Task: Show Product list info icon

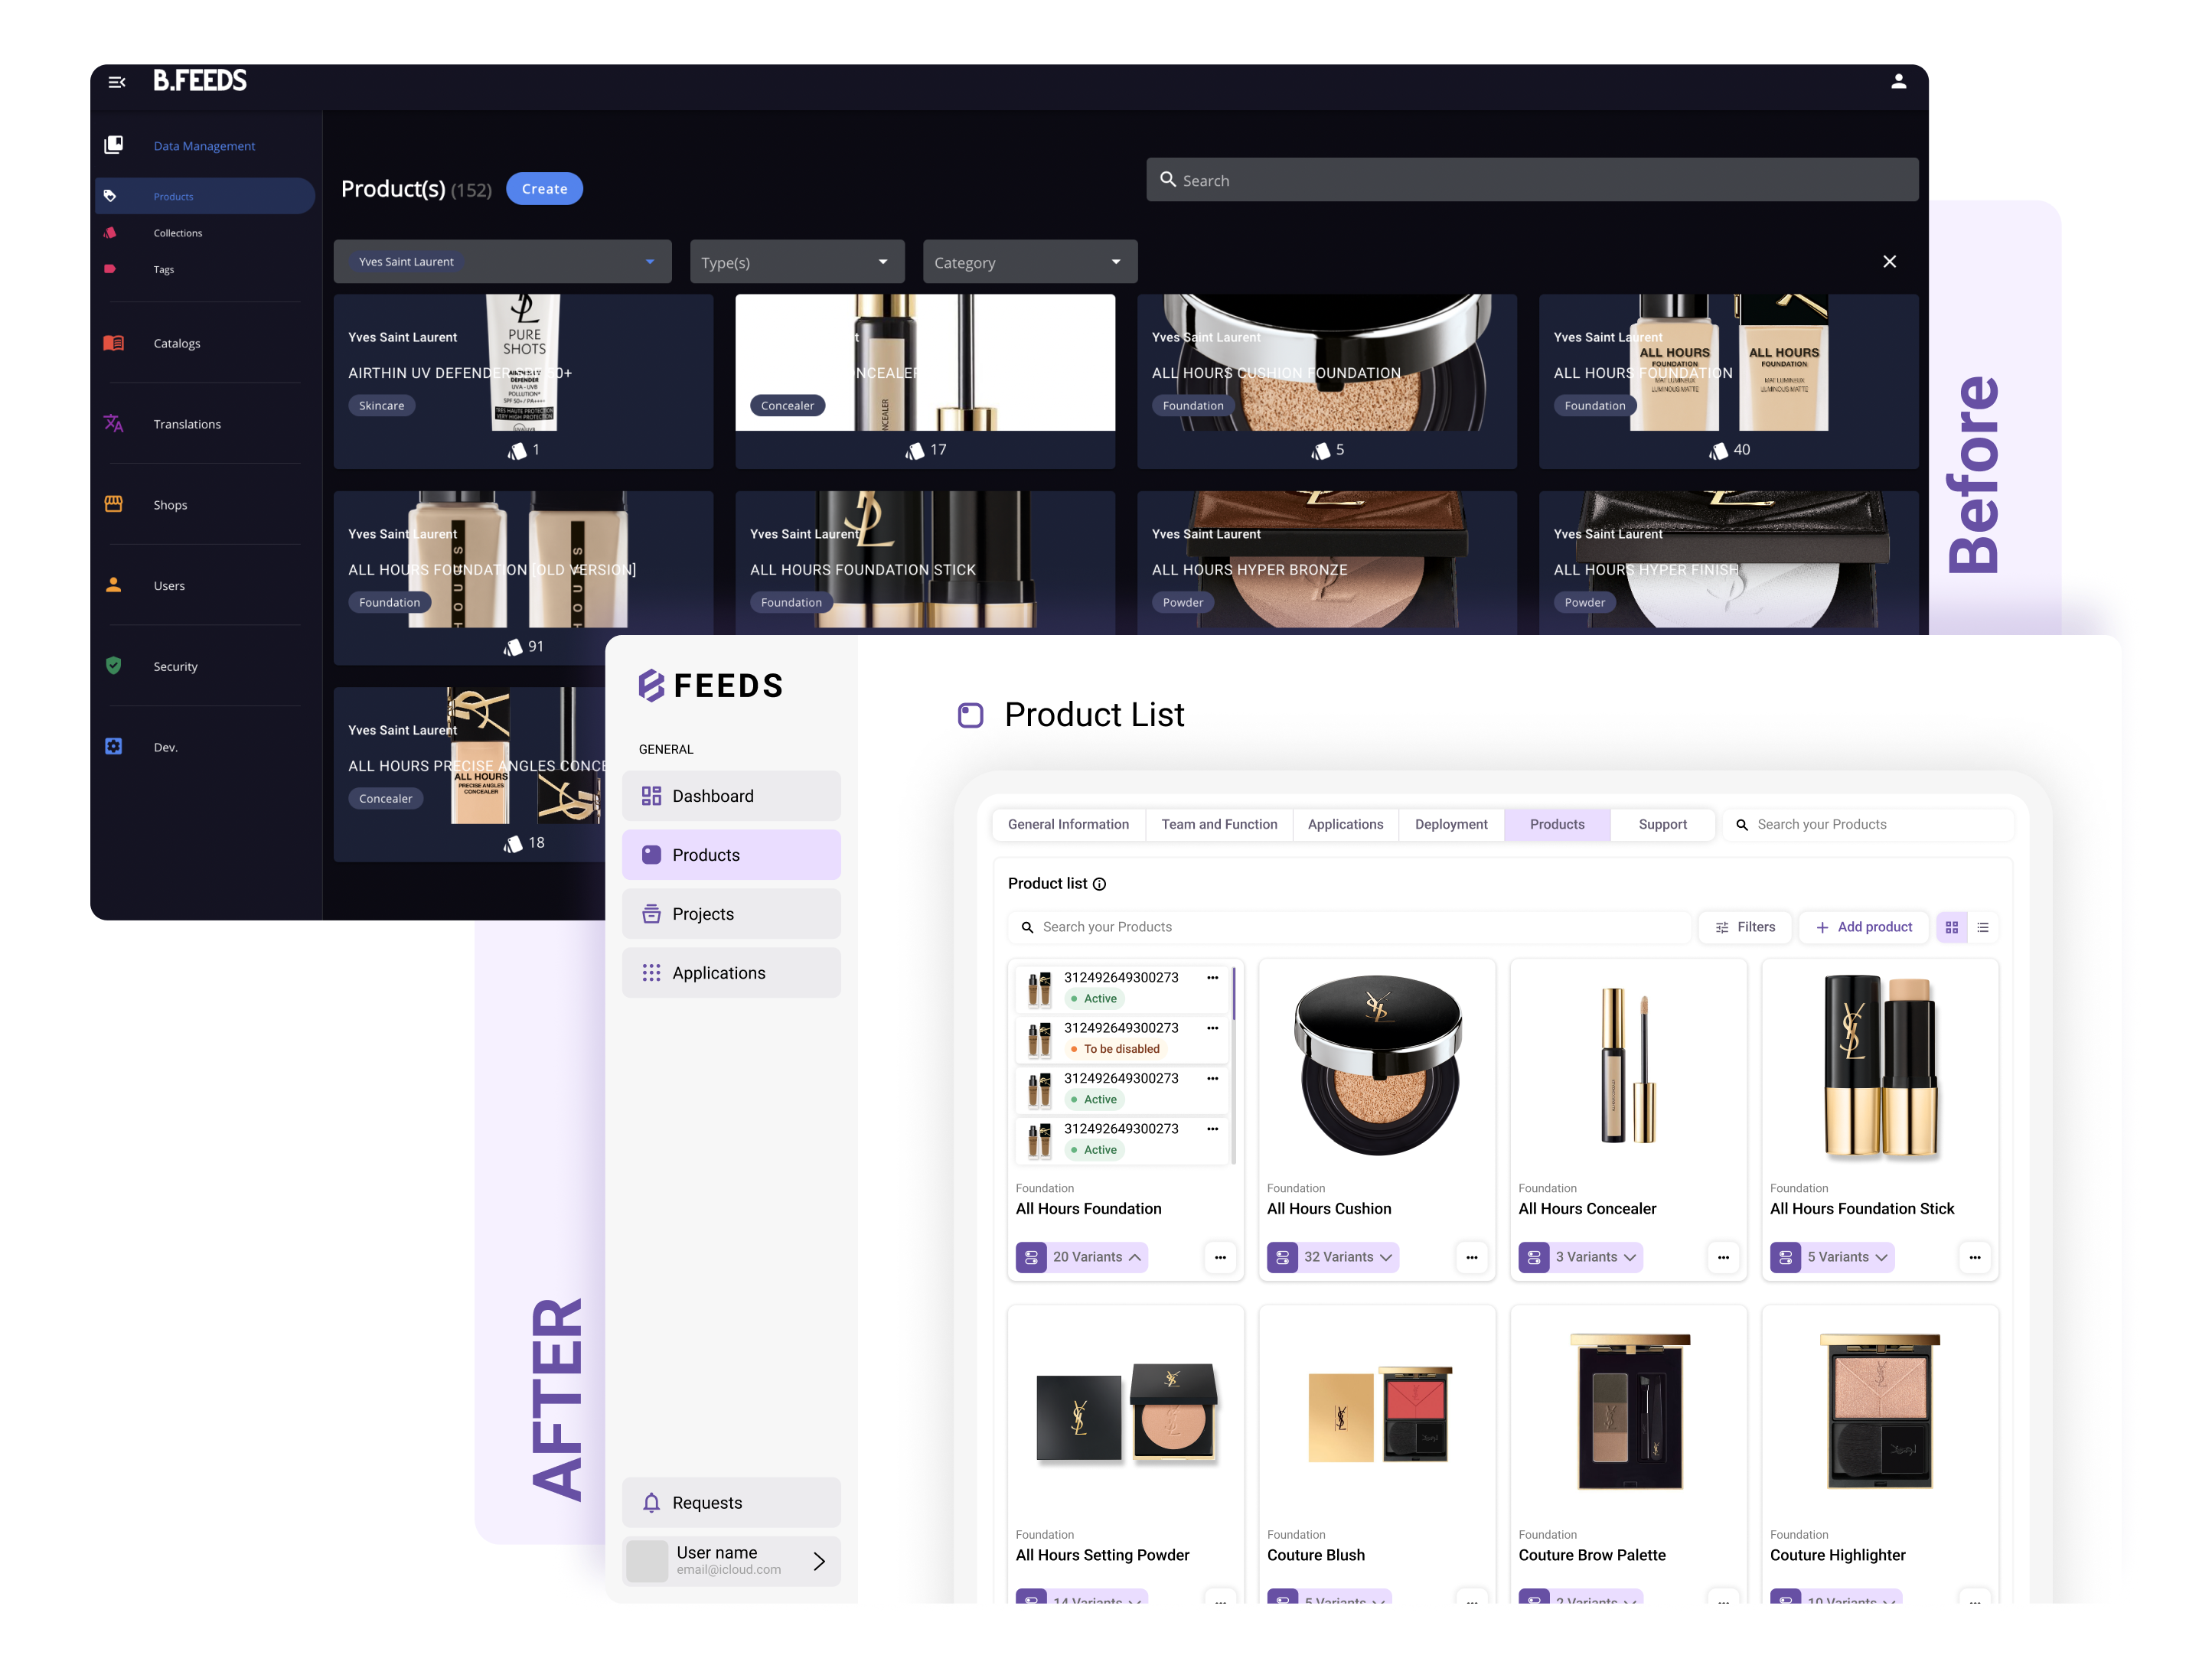Action: pyautogui.click(x=1099, y=884)
